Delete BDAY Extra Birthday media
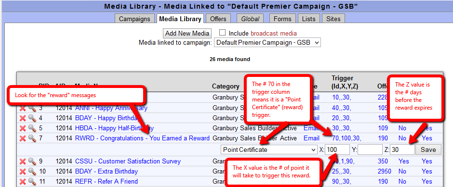 tap(23, 172)
